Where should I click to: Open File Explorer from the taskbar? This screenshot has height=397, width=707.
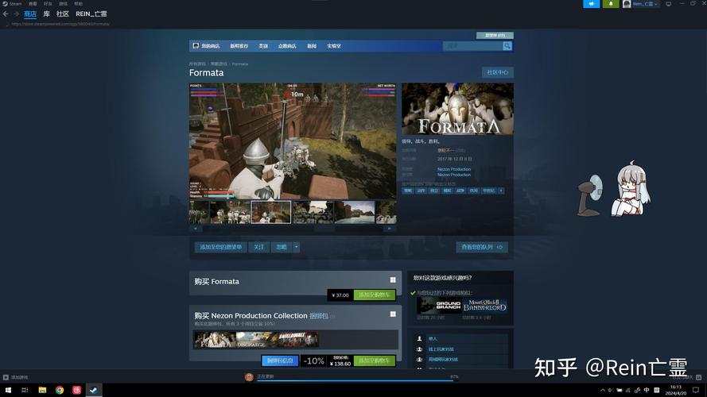42,390
